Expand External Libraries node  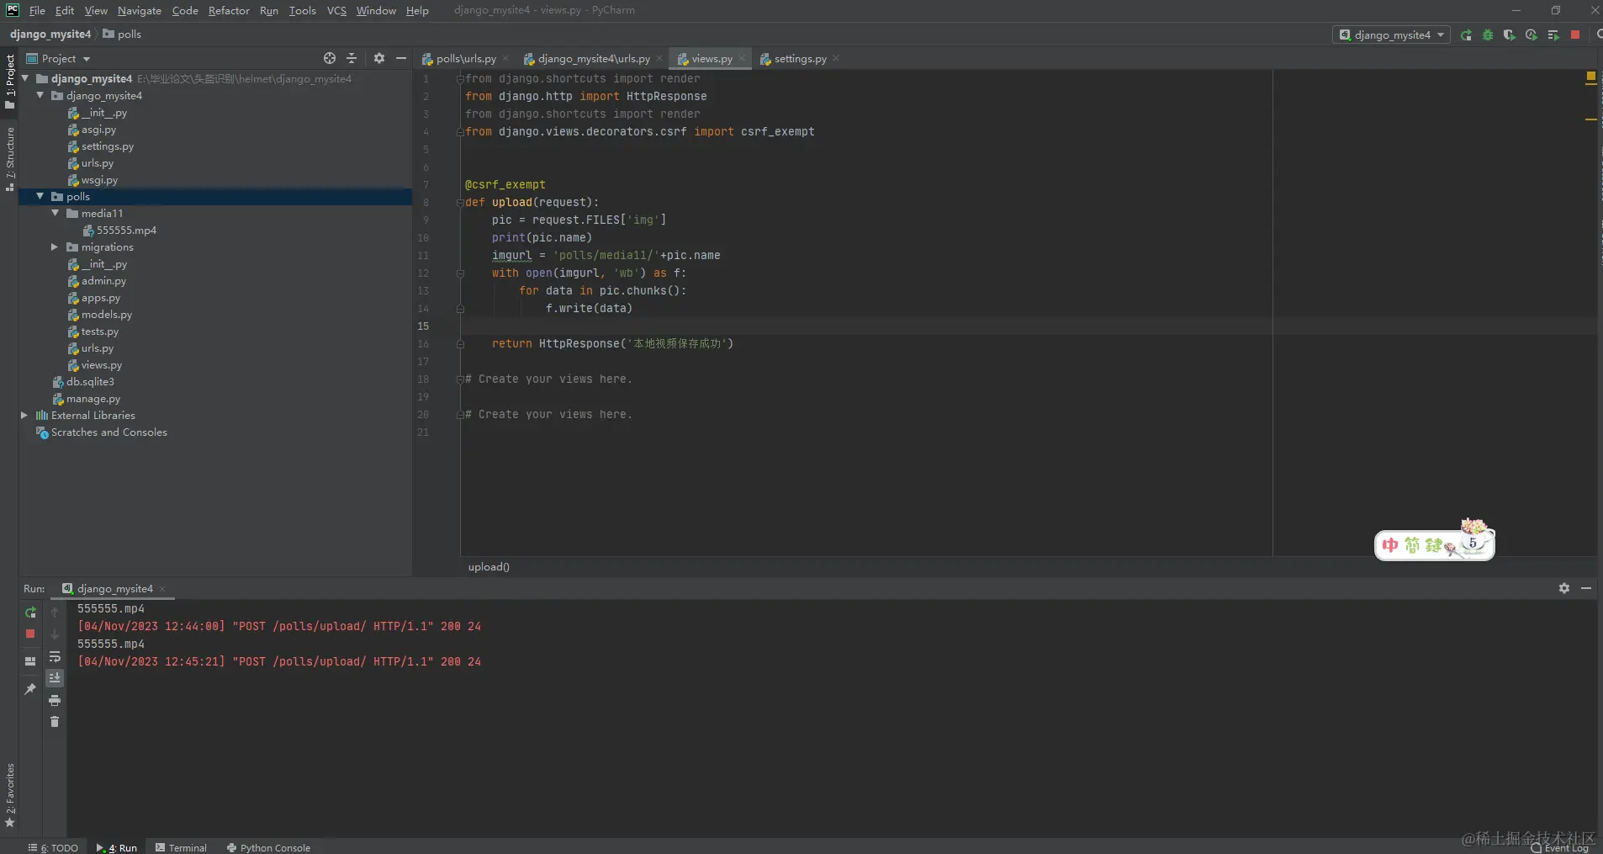(24, 416)
